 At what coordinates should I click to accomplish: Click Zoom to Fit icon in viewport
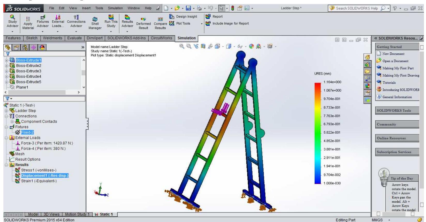(x=182, y=46)
